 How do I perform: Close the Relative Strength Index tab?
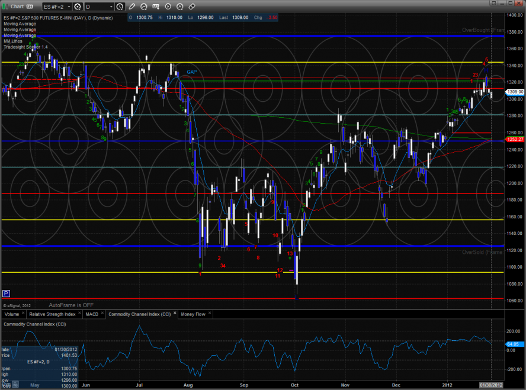[79, 313]
